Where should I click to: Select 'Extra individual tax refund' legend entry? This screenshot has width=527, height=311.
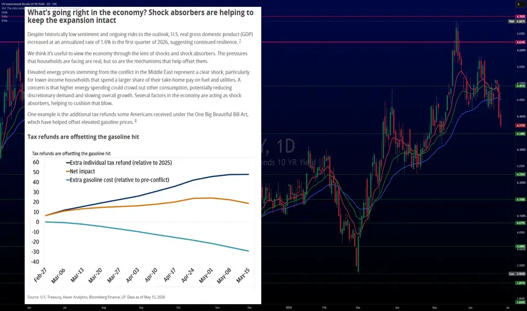119,163
